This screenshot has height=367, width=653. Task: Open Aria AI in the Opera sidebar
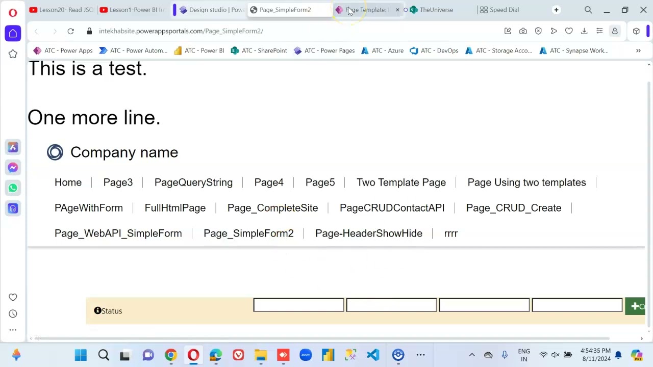[x=13, y=147]
